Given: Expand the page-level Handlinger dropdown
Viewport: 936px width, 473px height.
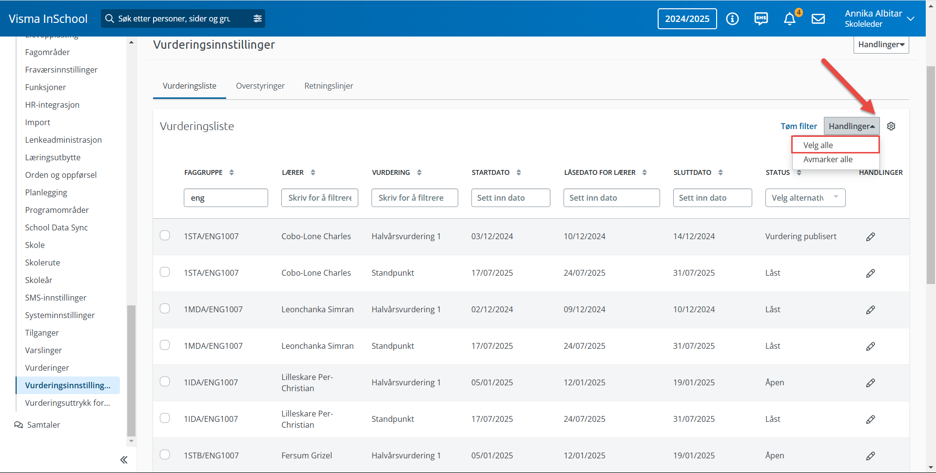Looking at the screenshot, I should point(881,45).
